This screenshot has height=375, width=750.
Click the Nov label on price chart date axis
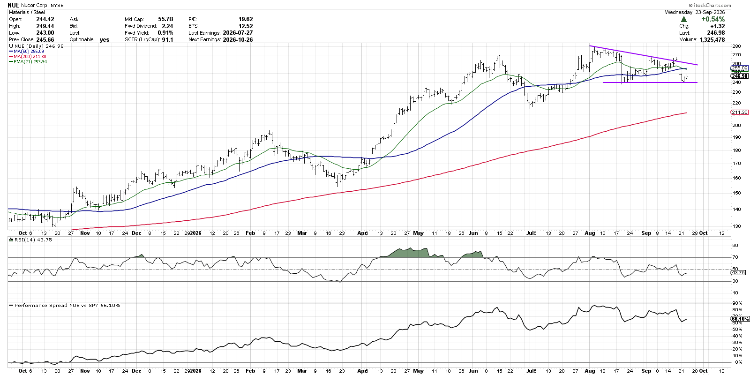85,233
